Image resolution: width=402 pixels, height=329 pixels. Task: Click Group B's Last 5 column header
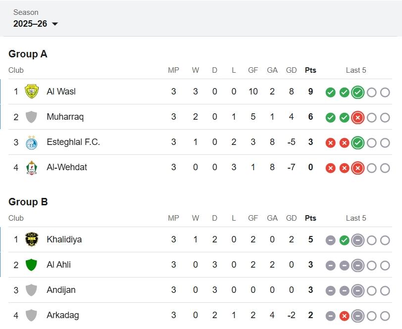(356, 218)
